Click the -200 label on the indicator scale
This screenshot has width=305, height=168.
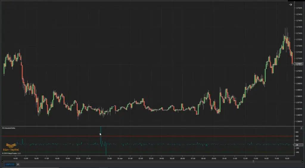[298, 148]
